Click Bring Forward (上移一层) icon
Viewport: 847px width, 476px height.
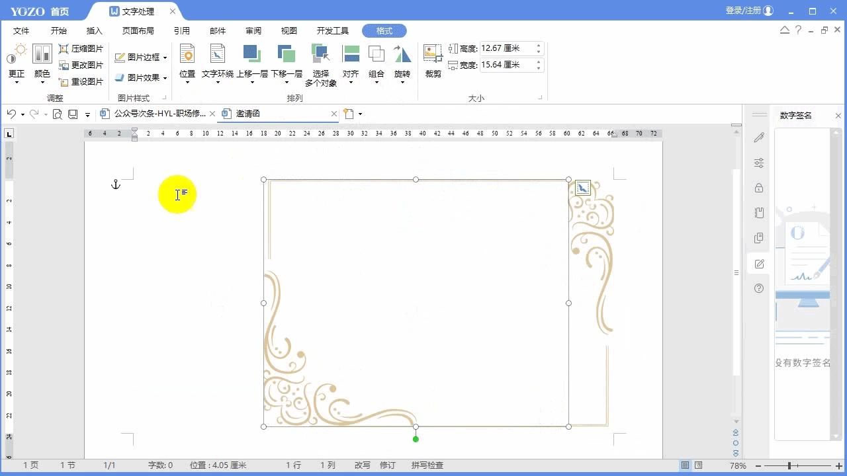pyautogui.click(x=251, y=54)
